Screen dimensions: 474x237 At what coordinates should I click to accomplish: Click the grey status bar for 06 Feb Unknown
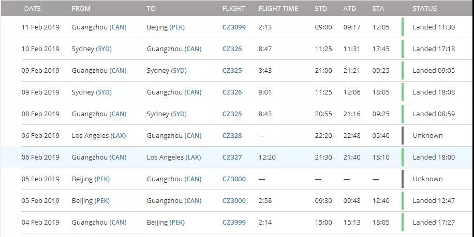pyautogui.click(x=403, y=136)
